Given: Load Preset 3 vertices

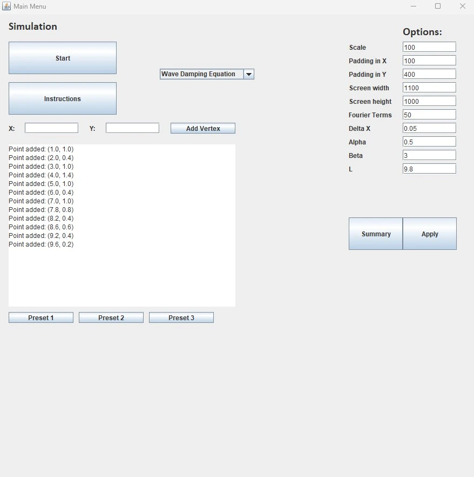Looking at the screenshot, I should 181,317.
